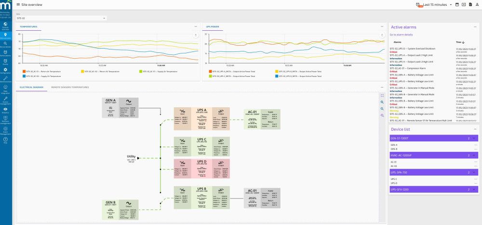Open General overview in the sidebar
Image resolution: width=482 pixels, height=225 pixels.
(5, 25)
